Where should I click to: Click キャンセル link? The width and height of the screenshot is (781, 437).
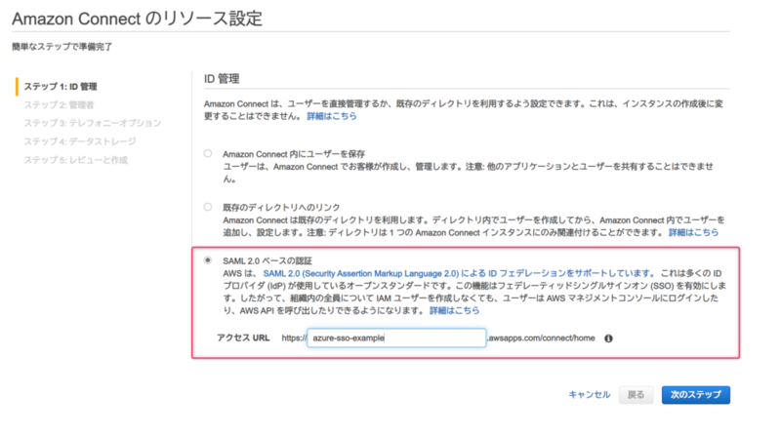coord(590,395)
